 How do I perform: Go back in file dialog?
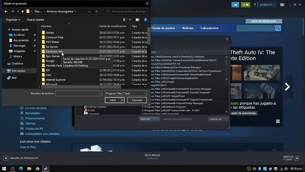tap(6, 11)
